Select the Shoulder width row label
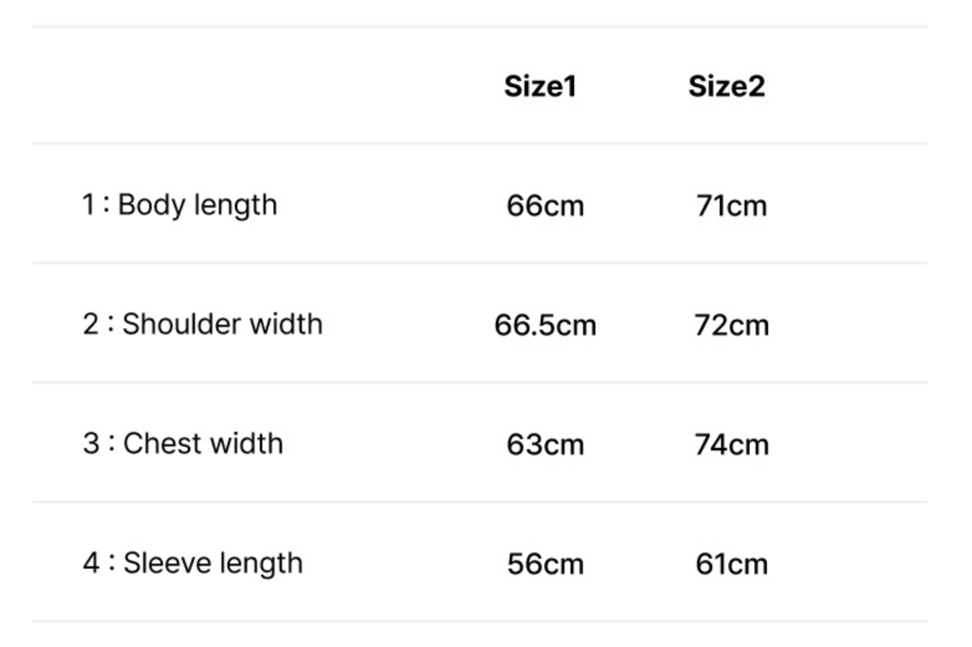This screenshot has height=647, width=972. (x=222, y=324)
